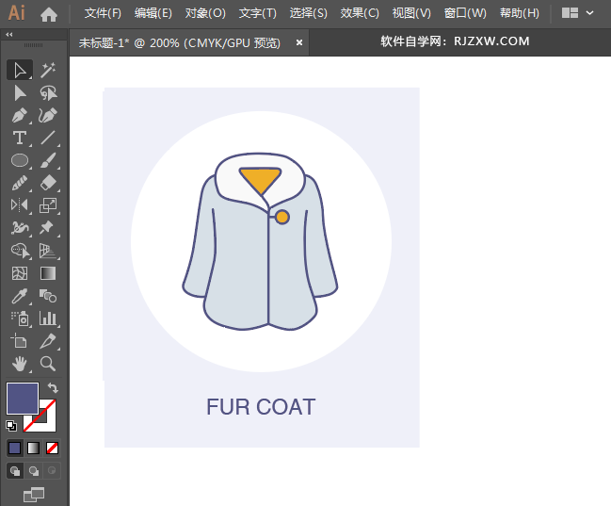This screenshot has width=611, height=506.
Task: Select the Curvature tool
Action: tap(48, 116)
